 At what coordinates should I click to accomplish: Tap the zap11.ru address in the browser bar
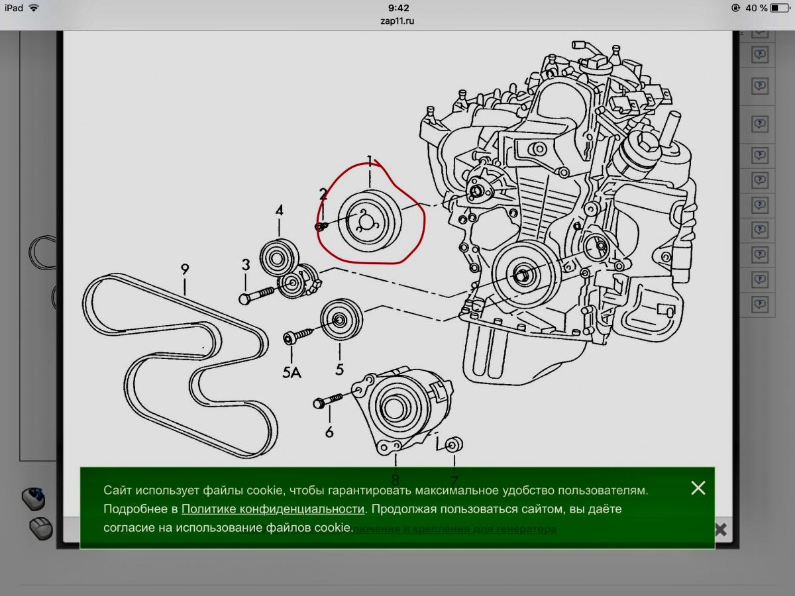point(397,21)
